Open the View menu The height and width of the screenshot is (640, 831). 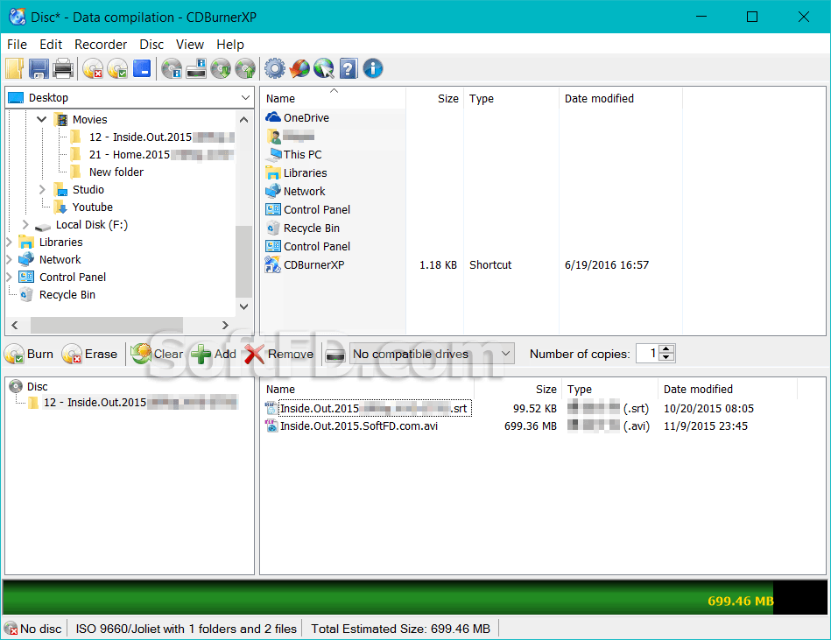click(190, 45)
